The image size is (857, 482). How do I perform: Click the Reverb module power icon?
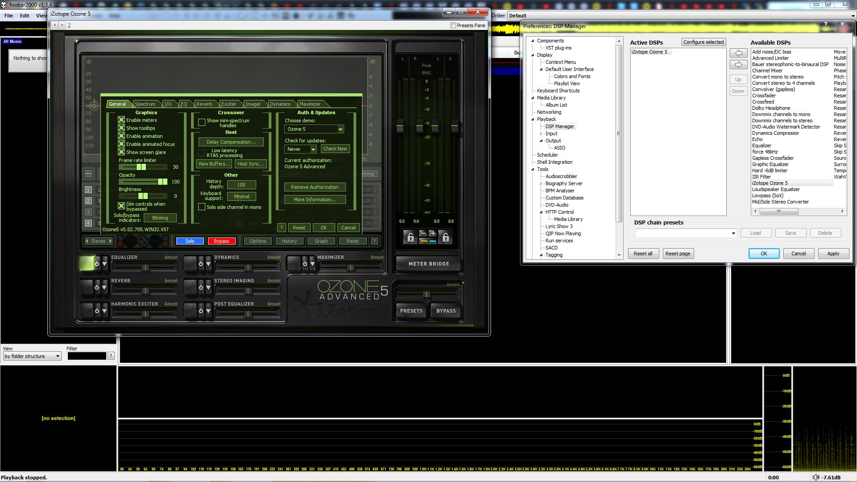[96, 287]
